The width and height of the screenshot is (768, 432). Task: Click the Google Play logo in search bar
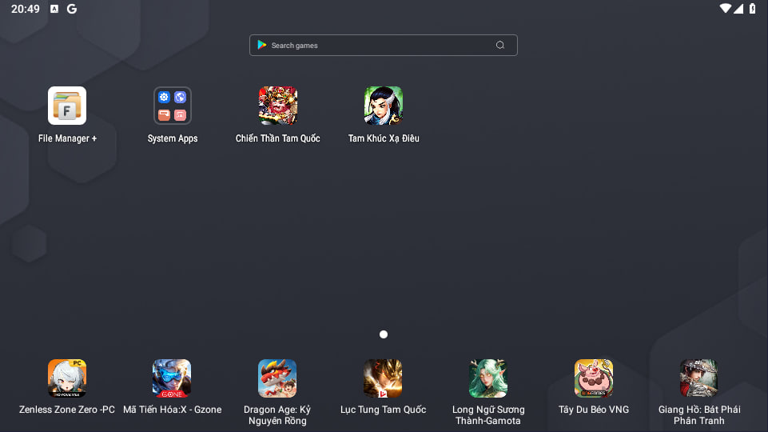coord(262,46)
